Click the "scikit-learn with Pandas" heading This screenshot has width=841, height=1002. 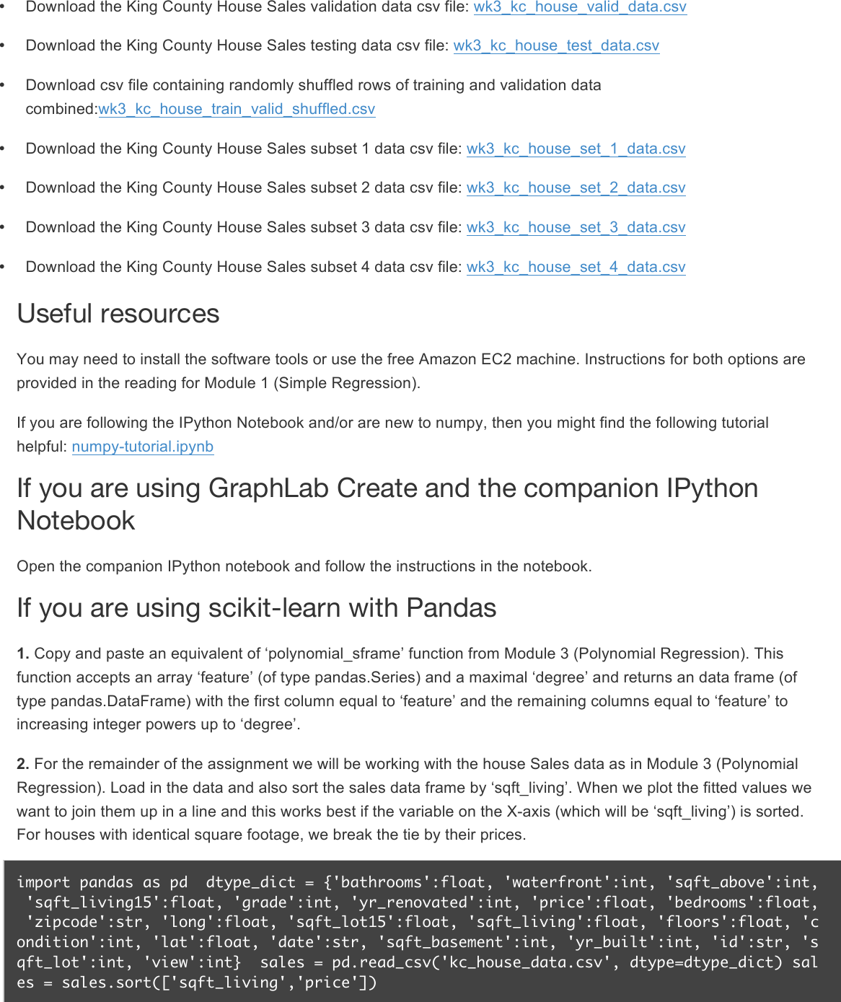click(x=256, y=608)
